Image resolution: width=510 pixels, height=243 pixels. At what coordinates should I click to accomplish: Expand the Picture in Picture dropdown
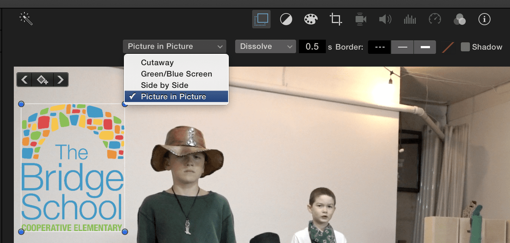coord(175,46)
